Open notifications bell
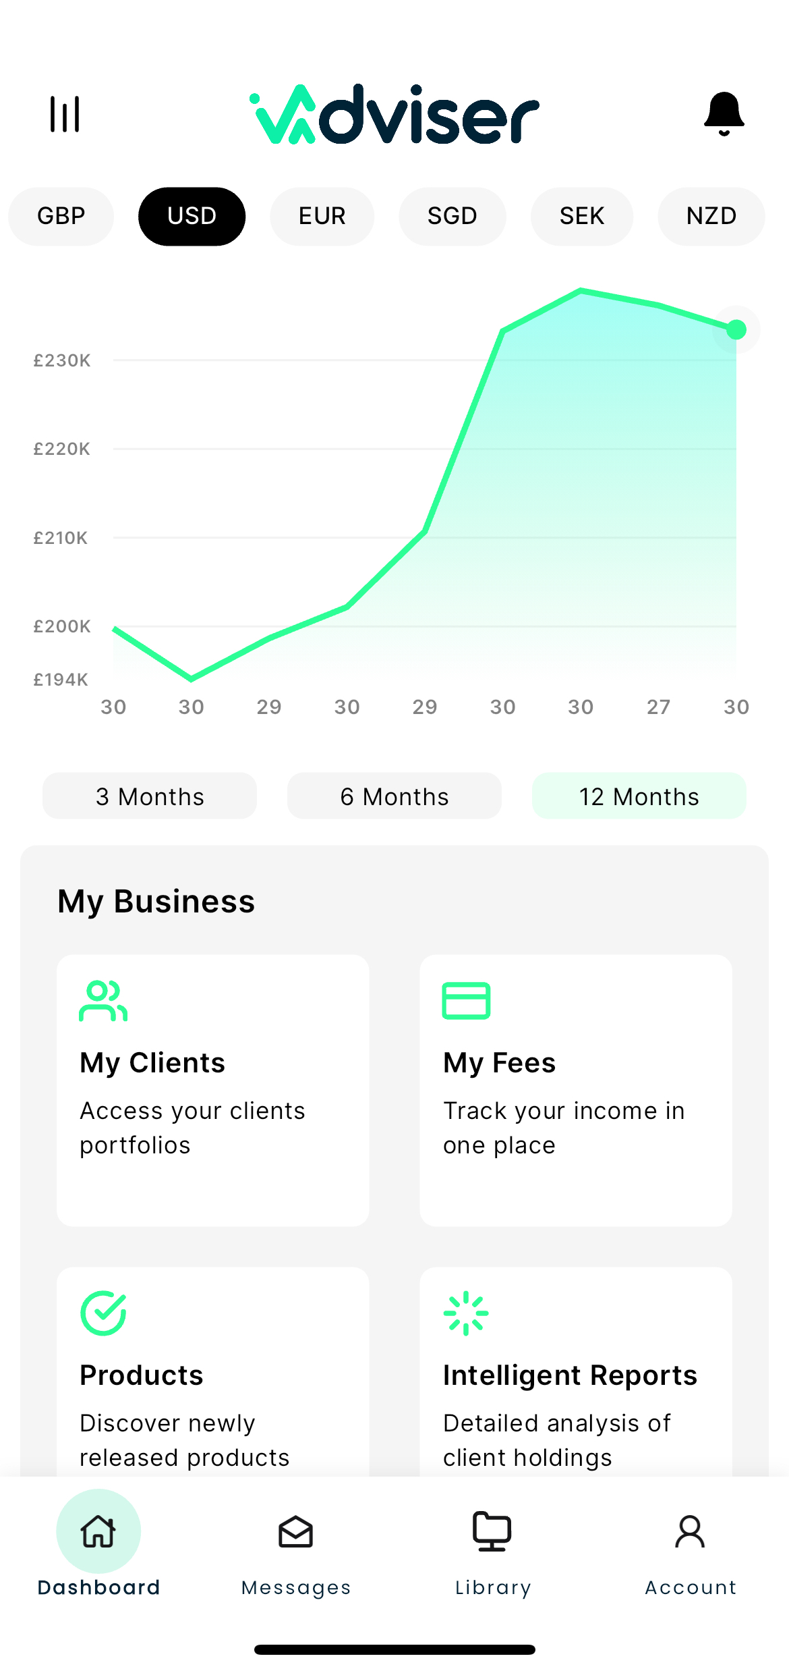This screenshot has width=789, height=1671. pos(724,114)
